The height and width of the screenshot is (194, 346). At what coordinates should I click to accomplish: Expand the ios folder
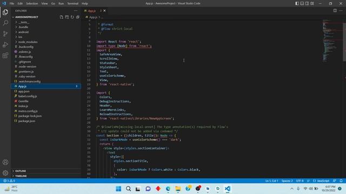pos(20,37)
